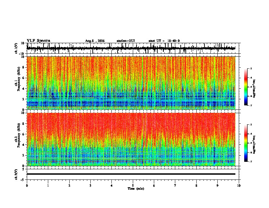Click the "VLF Spectra" plot title
The image size is (269, 208).
pyautogui.click(x=38, y=41)
